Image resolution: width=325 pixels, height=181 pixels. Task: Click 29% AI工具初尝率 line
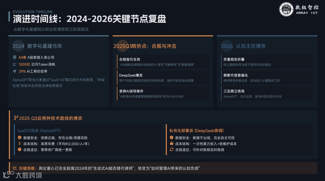[x=33, y=72]
